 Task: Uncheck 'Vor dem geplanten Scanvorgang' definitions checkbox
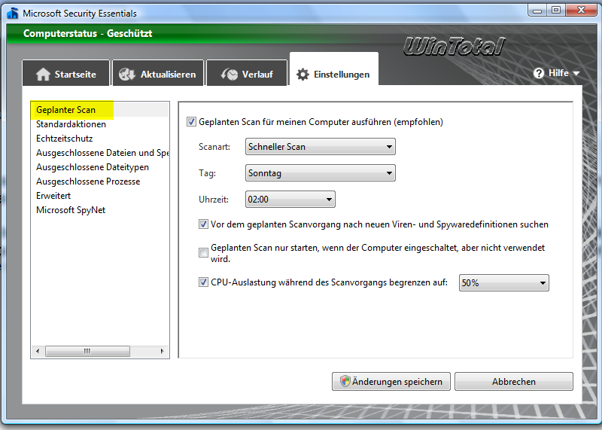coord(203,224)
